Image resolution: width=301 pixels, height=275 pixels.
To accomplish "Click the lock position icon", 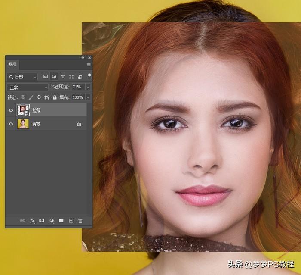I will 39,97.
